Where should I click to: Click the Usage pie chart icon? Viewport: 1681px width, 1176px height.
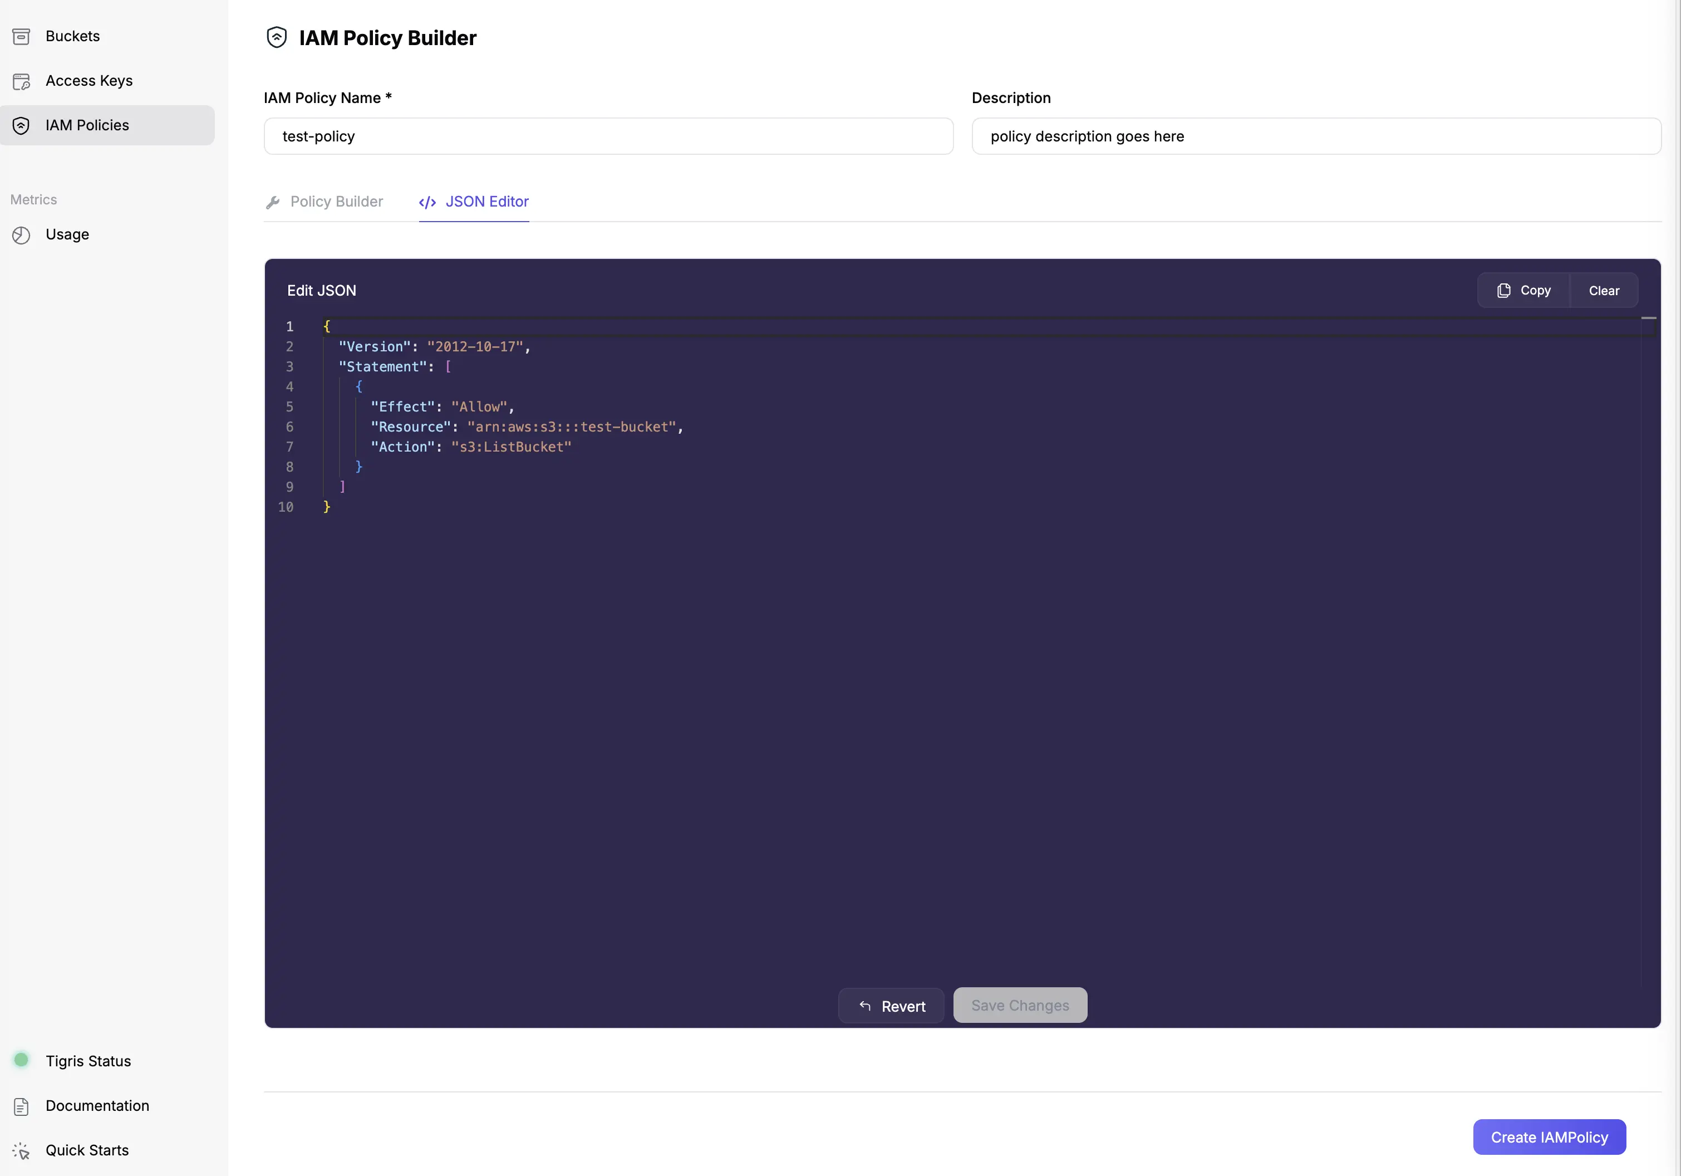click(21, 235)
